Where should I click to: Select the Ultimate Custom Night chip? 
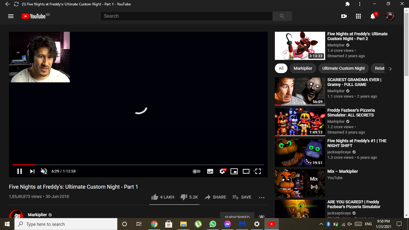point(343,68)
